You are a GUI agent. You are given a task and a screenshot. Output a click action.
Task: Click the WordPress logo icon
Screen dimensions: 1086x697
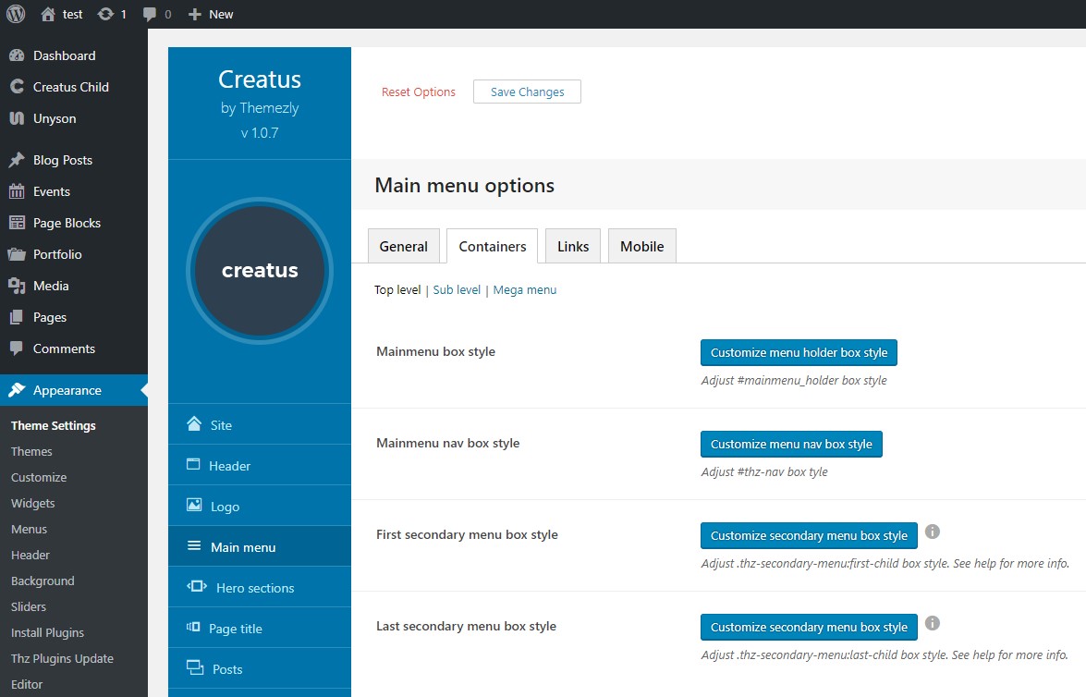pos(15,14)
